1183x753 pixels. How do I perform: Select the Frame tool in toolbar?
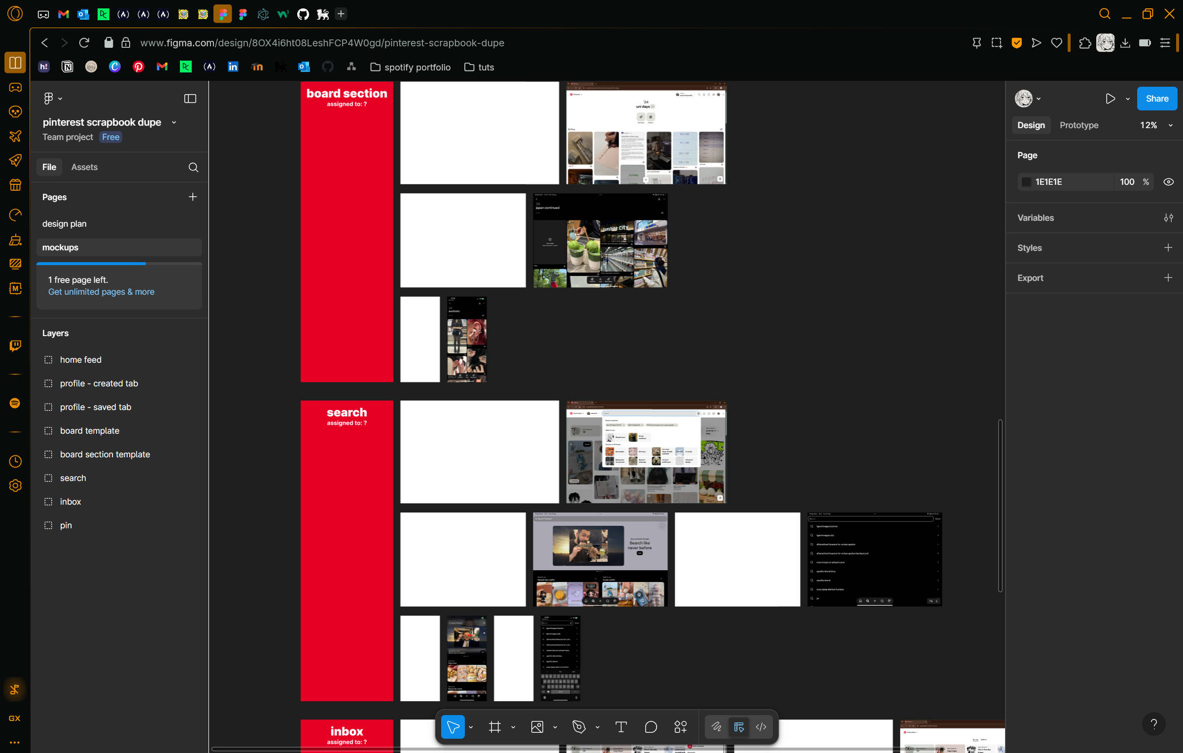(495, 727)
